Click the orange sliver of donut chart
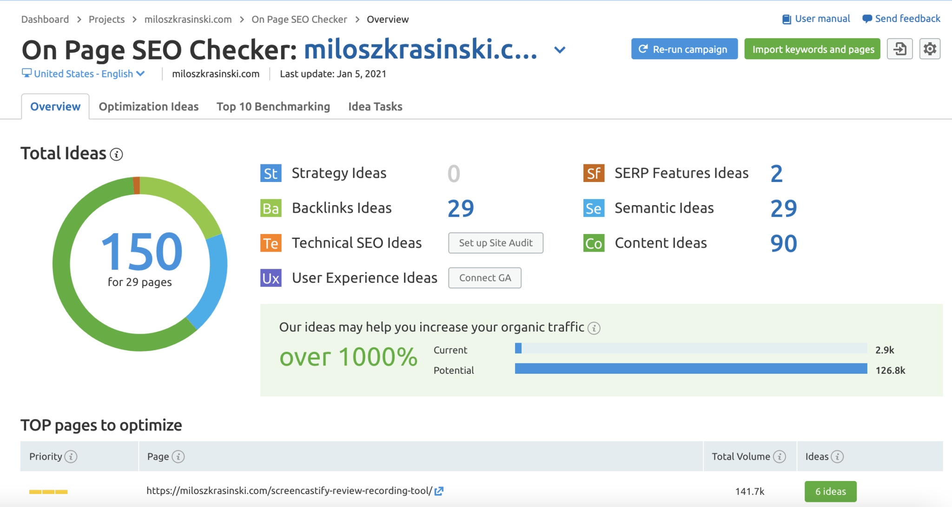The width and height of the screenshot is (952, 507). 136,185
